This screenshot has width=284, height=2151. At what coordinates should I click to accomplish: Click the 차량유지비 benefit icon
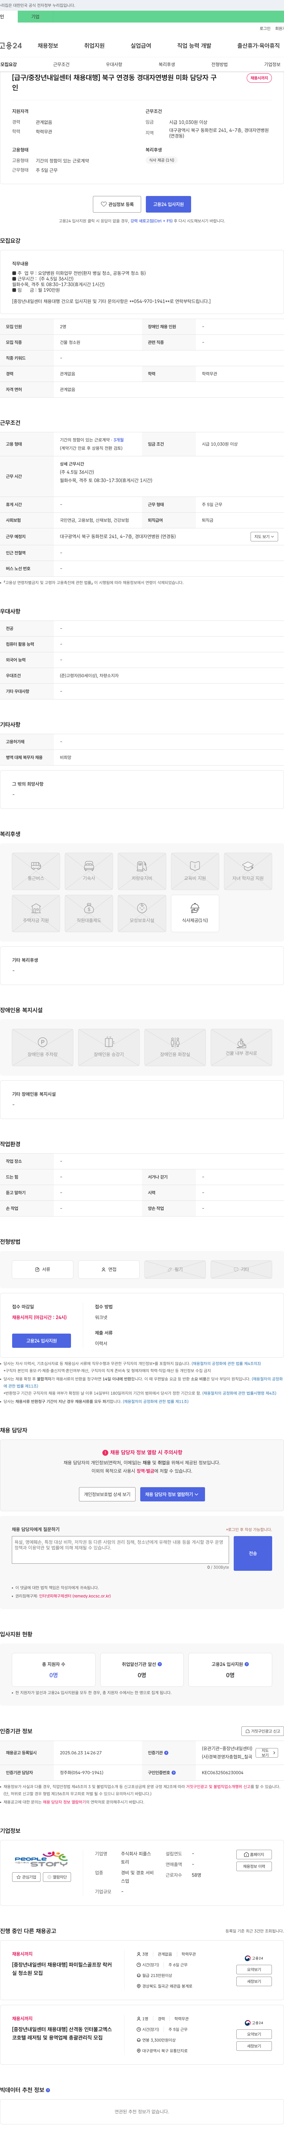(x=142, y=871)
